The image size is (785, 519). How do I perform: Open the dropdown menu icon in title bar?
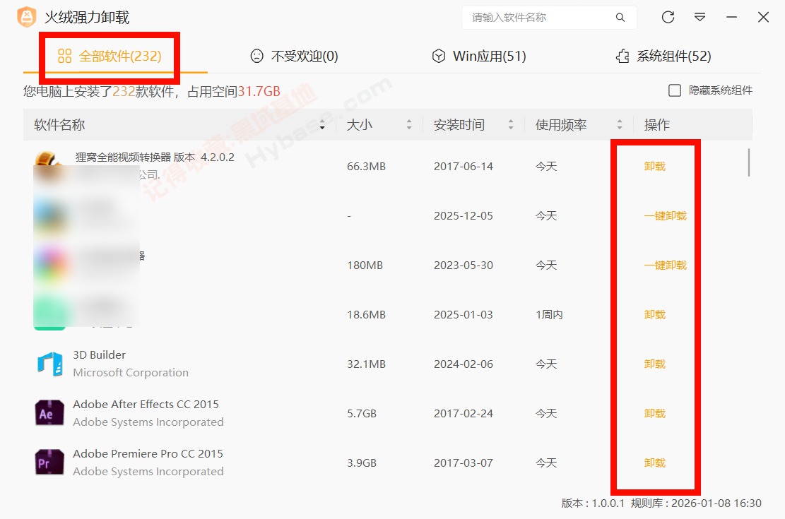(x=700, y=18)
